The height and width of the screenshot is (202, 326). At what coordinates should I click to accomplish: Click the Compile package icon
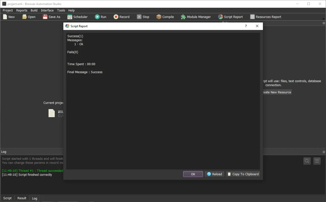tap(159, 17)
